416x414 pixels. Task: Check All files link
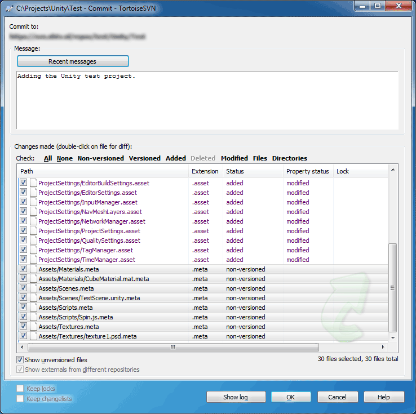(48, 158)
